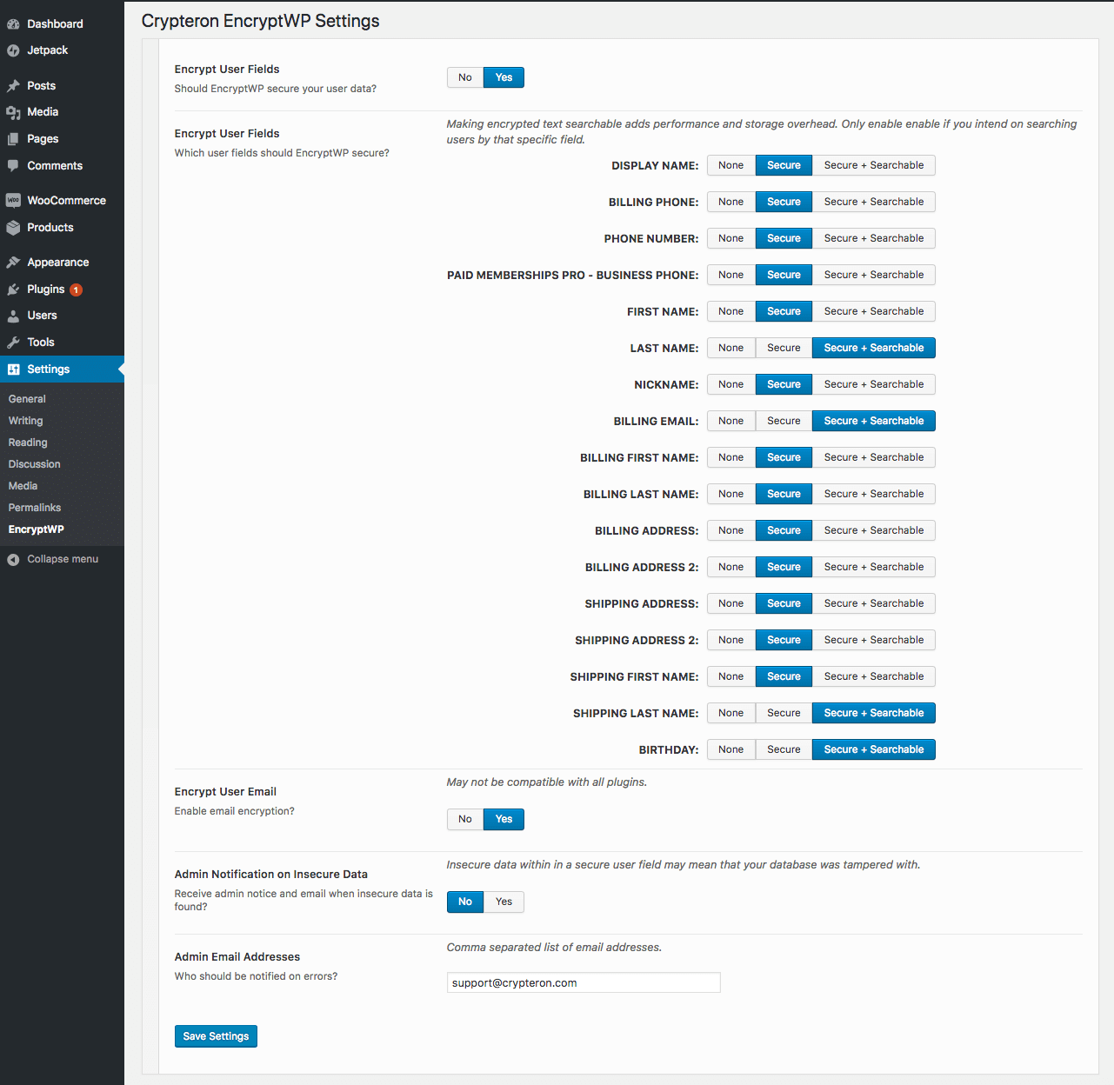Click the Collapse menu link
Image resolution: width=1114 pixels, height=1085 pixels.
click(x=62, y=559)
